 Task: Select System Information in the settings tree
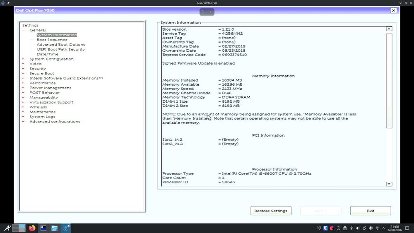(x=57, y=35)
